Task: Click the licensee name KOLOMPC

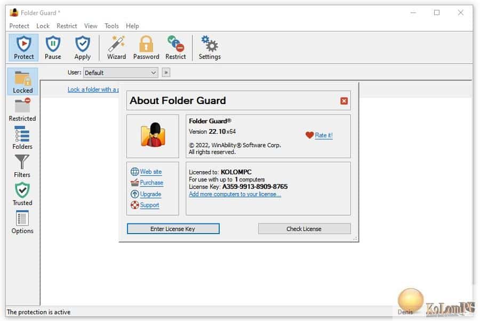Action: (x=236, y=172)
